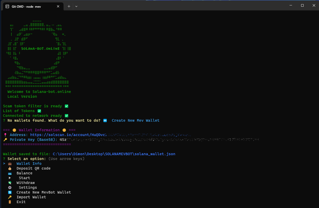Click the icon beside Withdraw

[10, 183]
